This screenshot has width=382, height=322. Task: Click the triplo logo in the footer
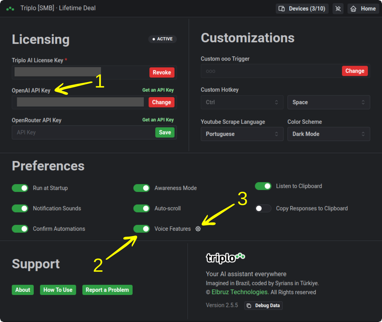225,258
